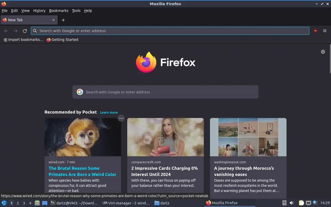Click the clock showing 14:29
Screen dimensions: 331x207
(x=325, y=203)
